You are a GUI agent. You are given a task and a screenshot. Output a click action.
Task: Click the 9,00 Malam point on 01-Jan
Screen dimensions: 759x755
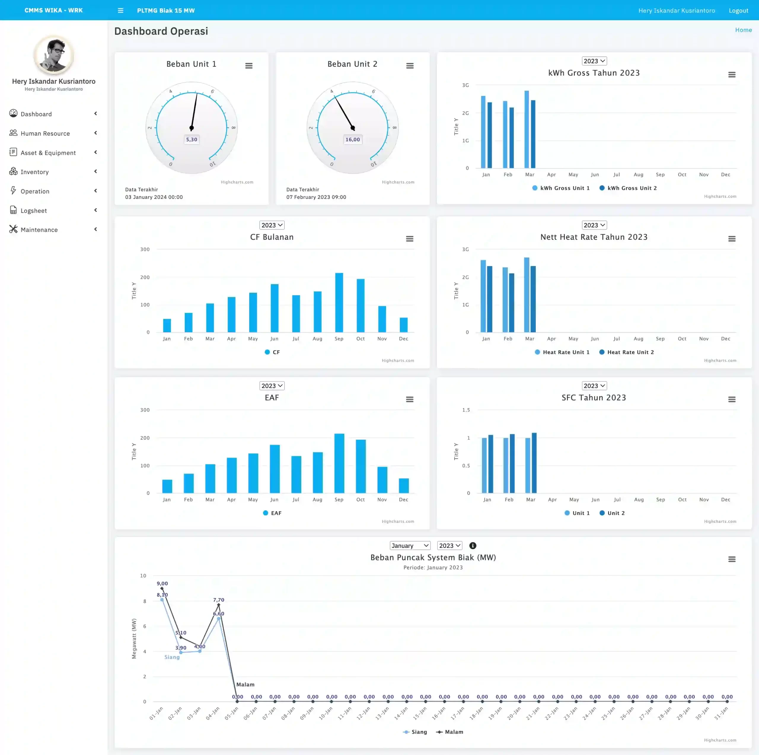(162, 588)
